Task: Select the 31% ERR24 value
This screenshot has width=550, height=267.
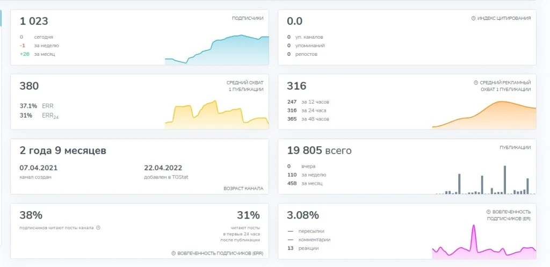Action: [26, 116]
